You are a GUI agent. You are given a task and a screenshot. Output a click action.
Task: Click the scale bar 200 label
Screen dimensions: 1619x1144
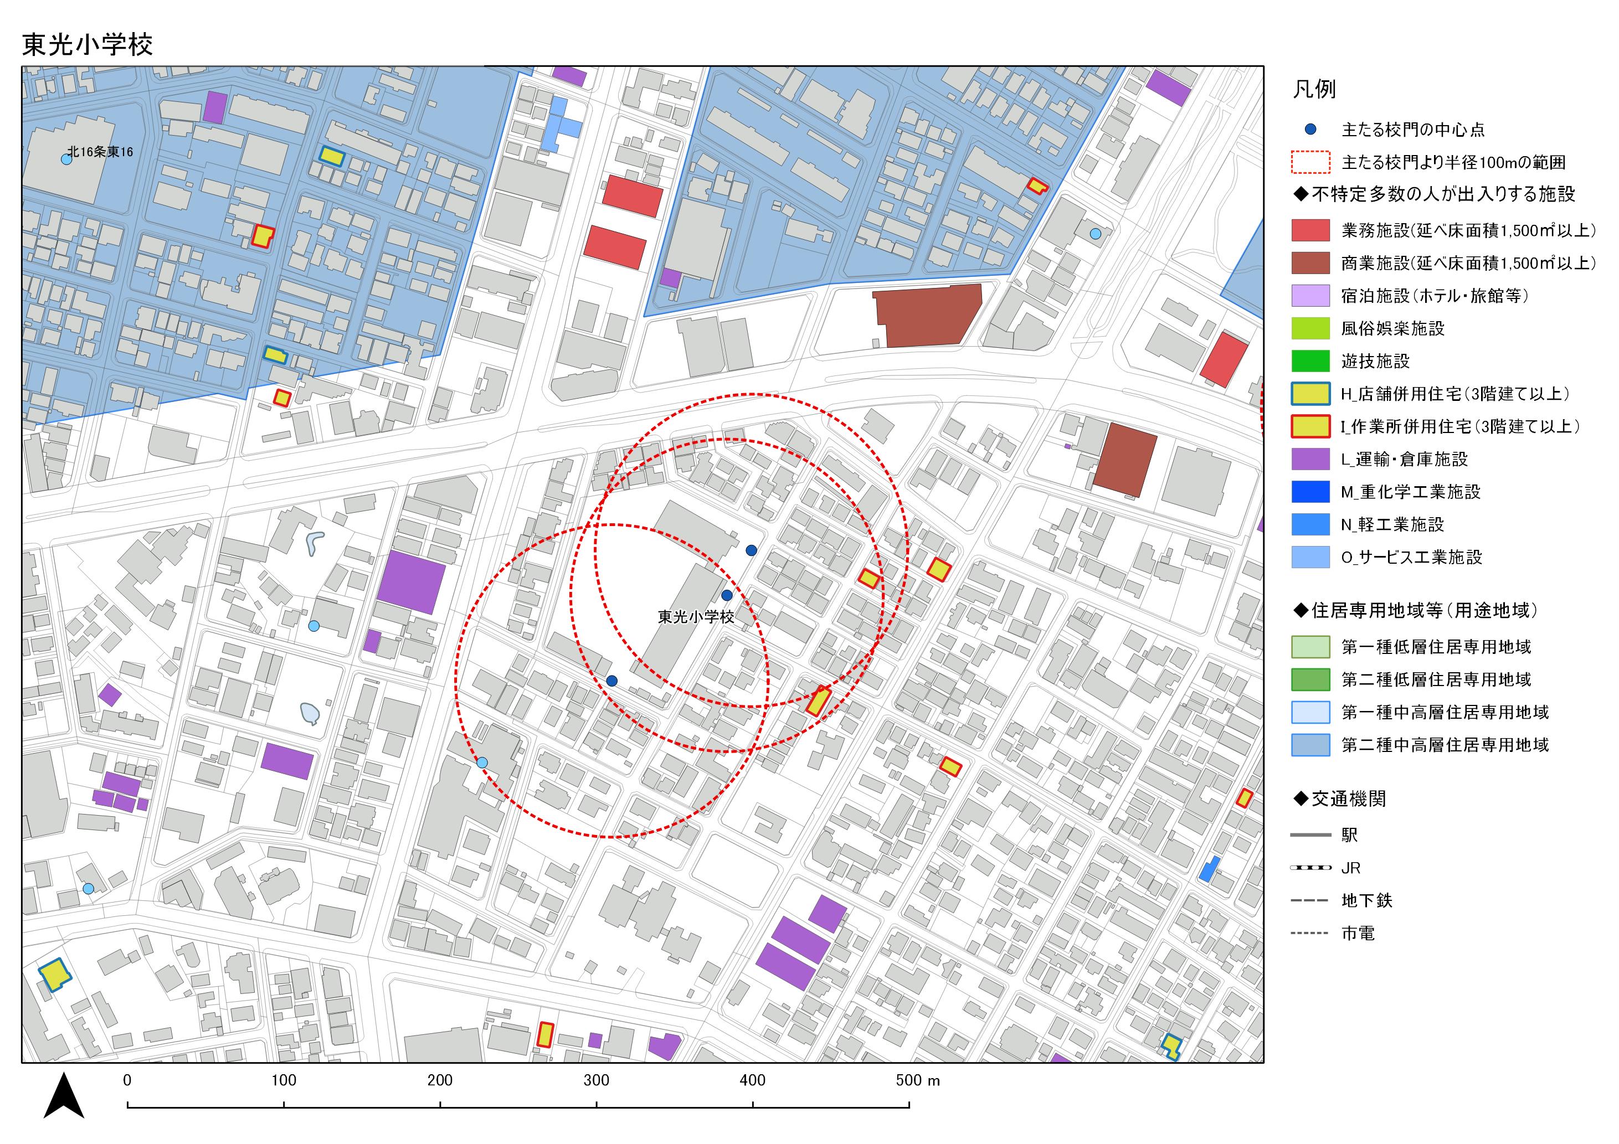(440, 1080)
